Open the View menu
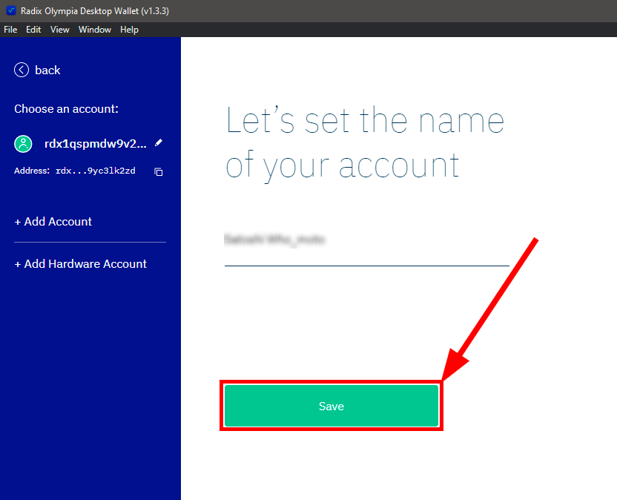Image resolution: width=617 pixels, height=500 pixels. tap(60, 30)
